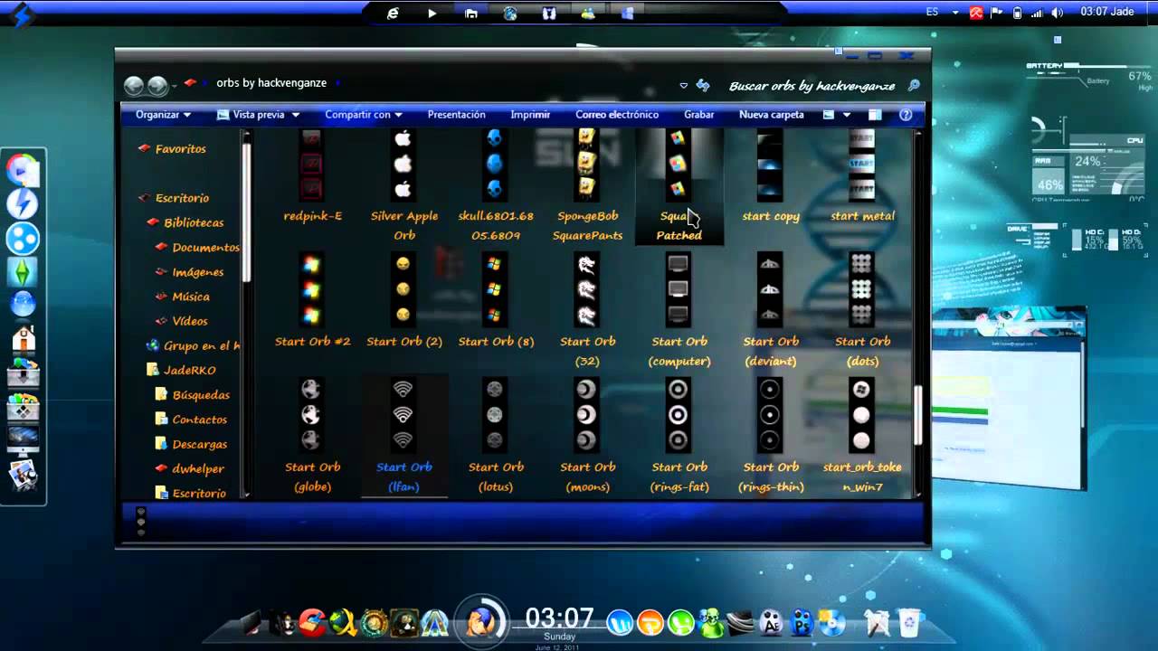Click the breadcrumb arrow after orbs by hackvenganze
This screenshot has height=651, width=1158.
337,83
